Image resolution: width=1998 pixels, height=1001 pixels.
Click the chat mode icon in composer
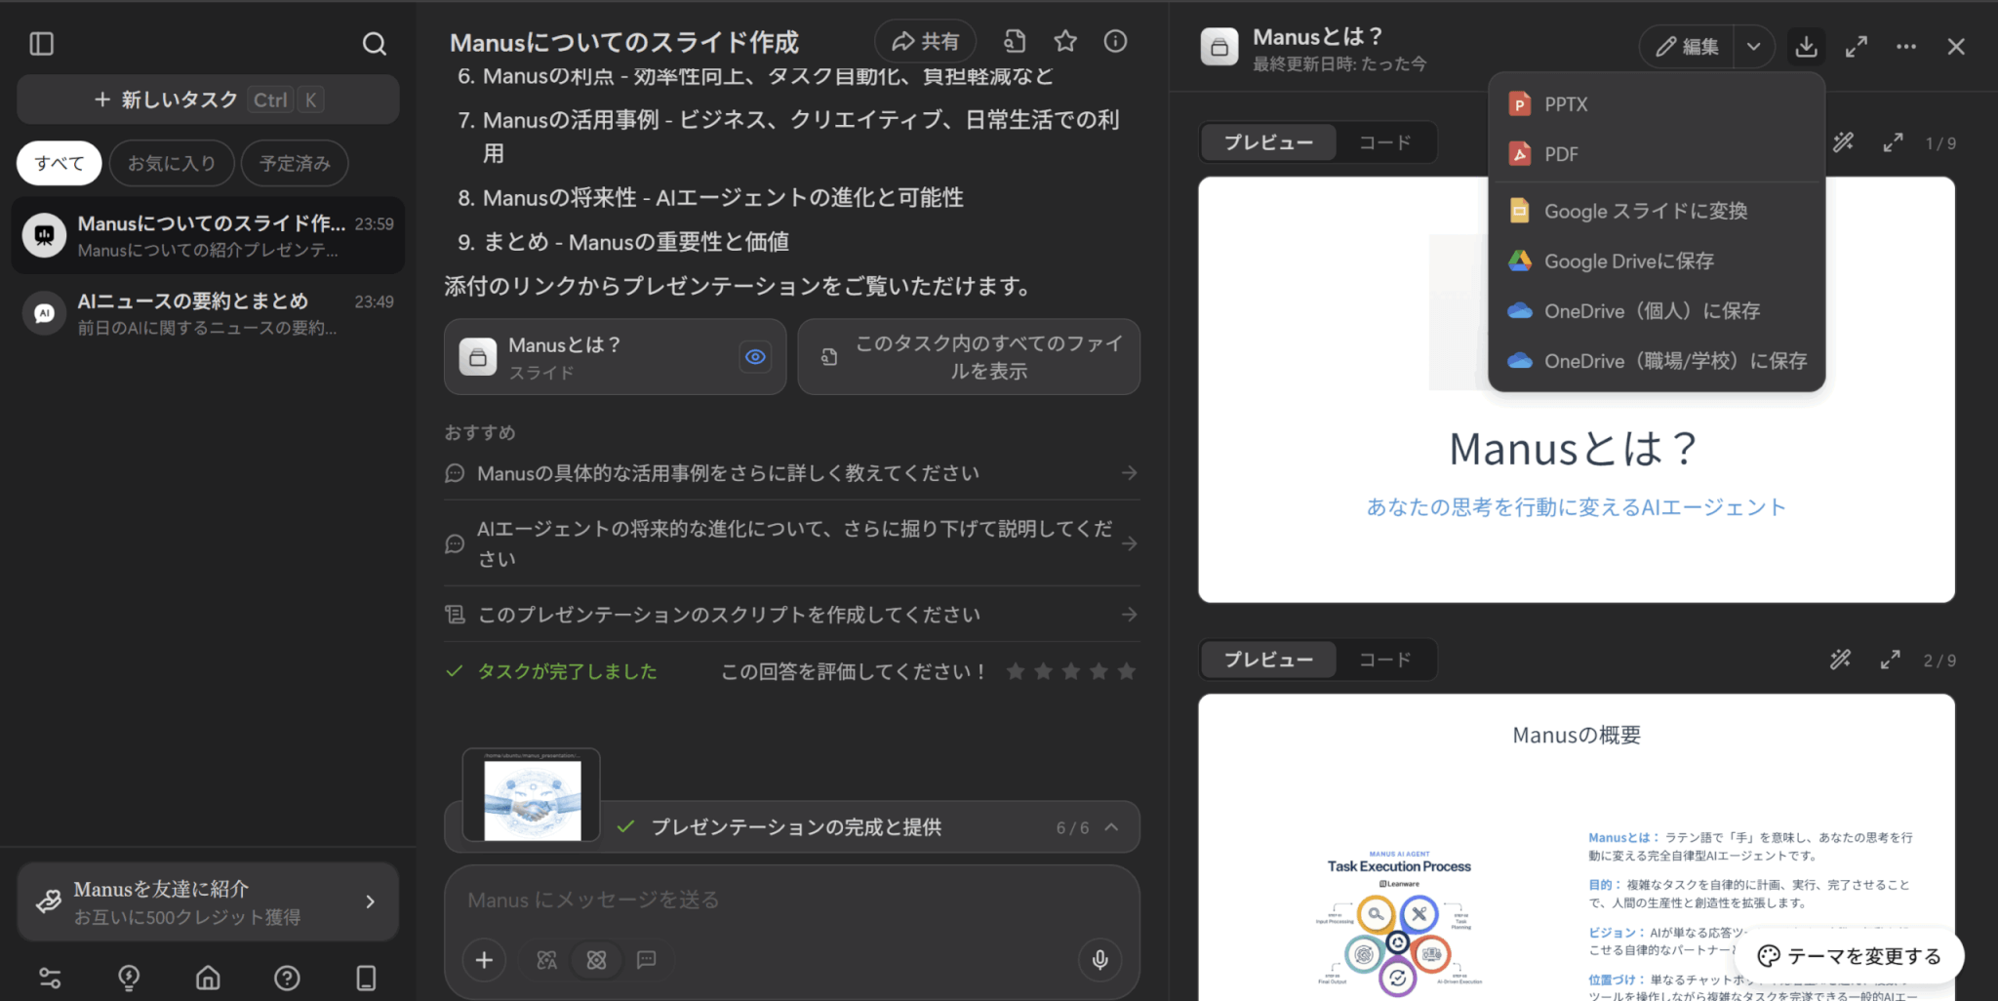pyautogui.click(x=646, y=960)
